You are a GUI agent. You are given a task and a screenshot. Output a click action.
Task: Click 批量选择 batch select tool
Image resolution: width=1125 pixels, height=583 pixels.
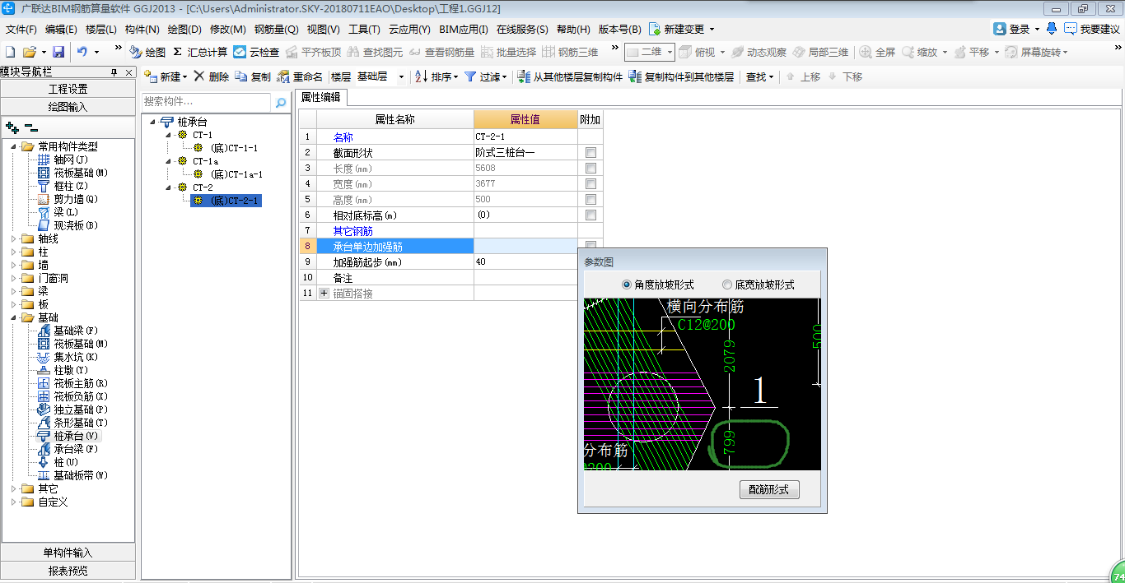[x=508, y=52]
